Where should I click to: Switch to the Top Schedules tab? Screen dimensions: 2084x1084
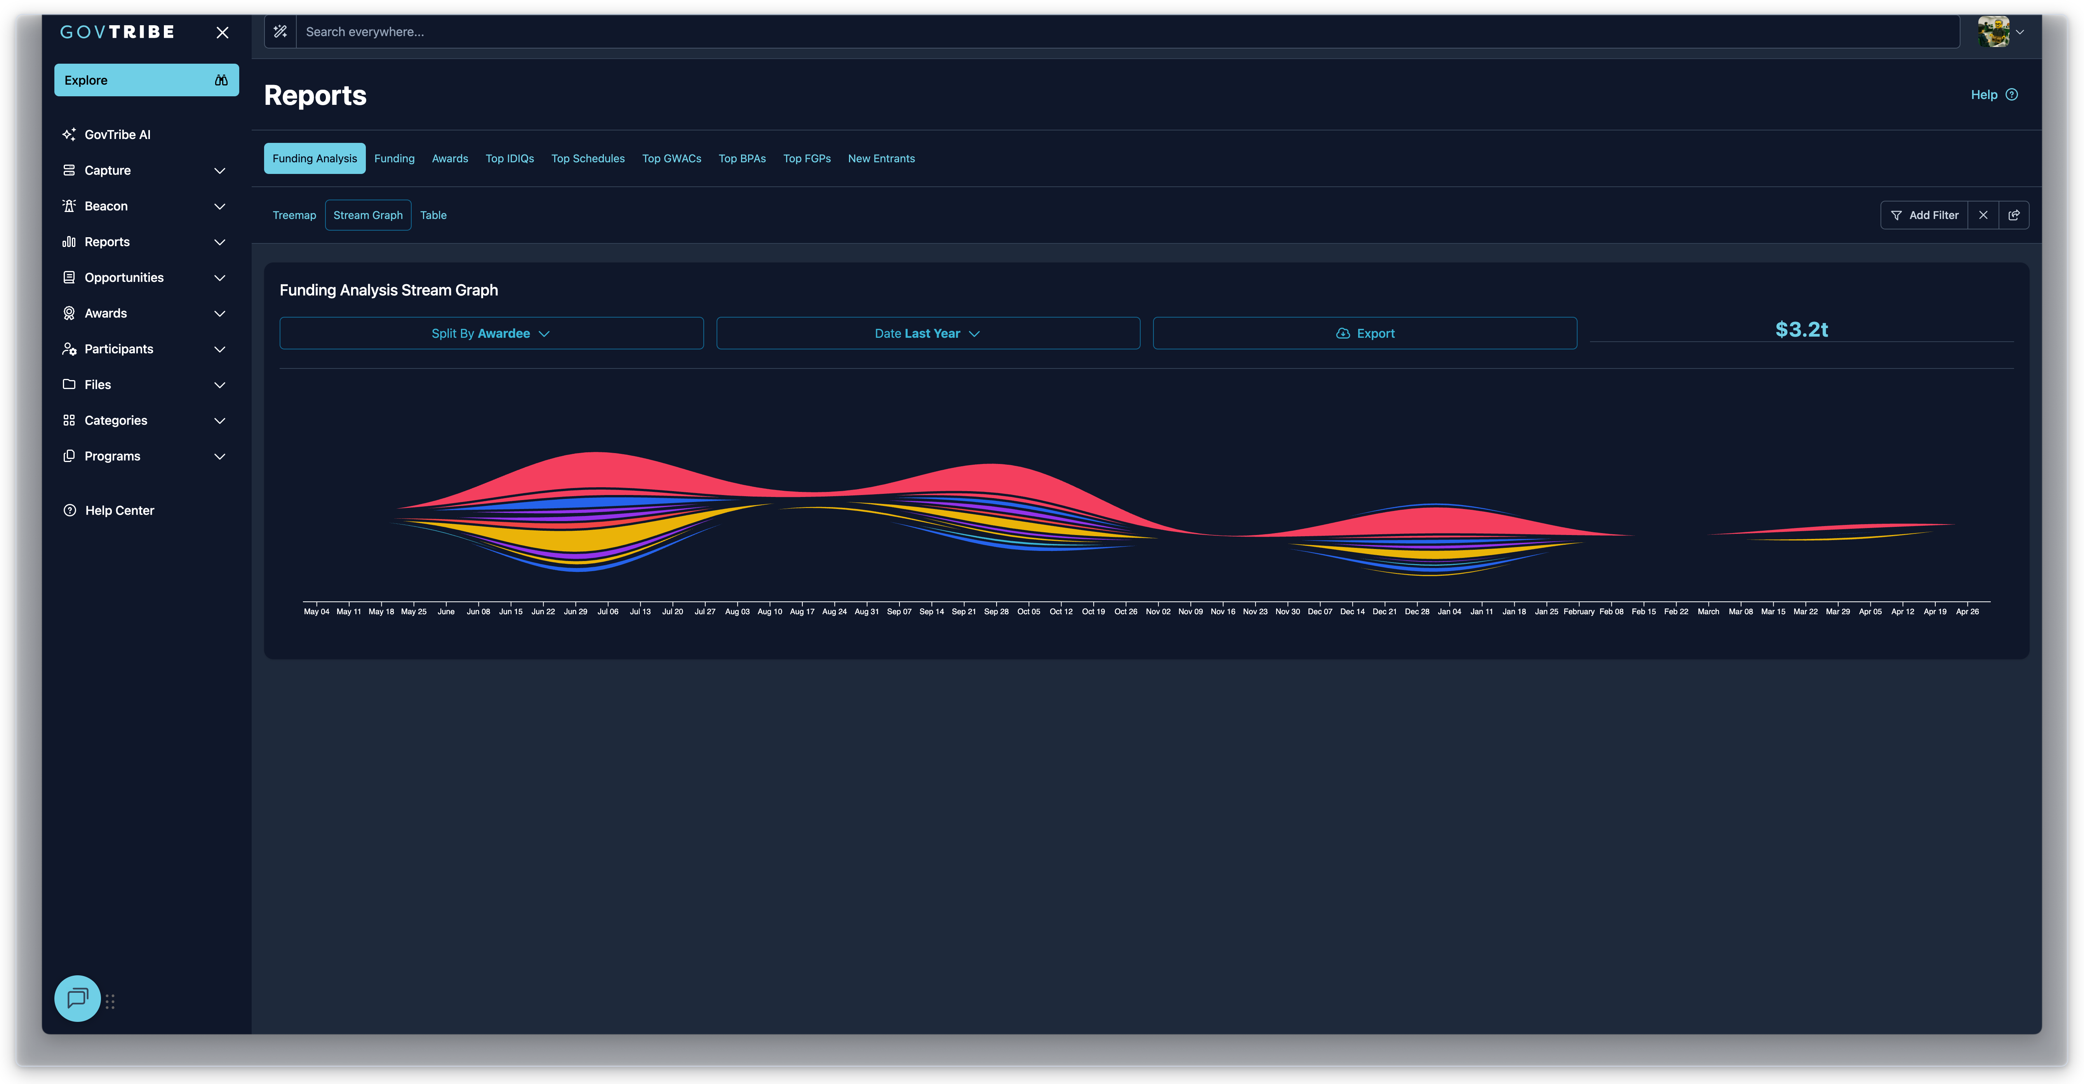588,158
